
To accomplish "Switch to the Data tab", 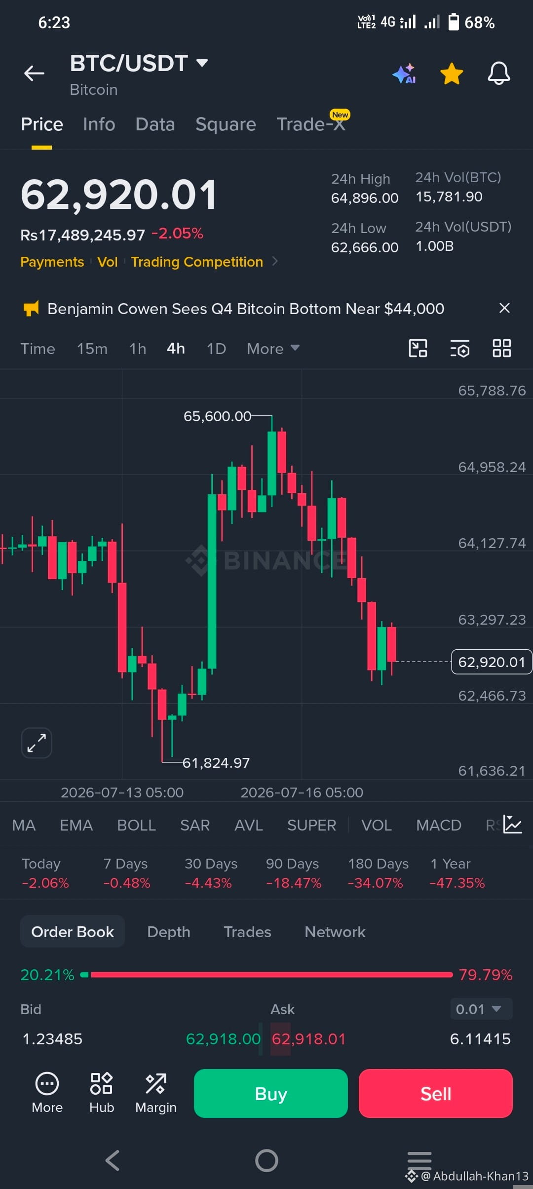I will [x=155, y=124].
